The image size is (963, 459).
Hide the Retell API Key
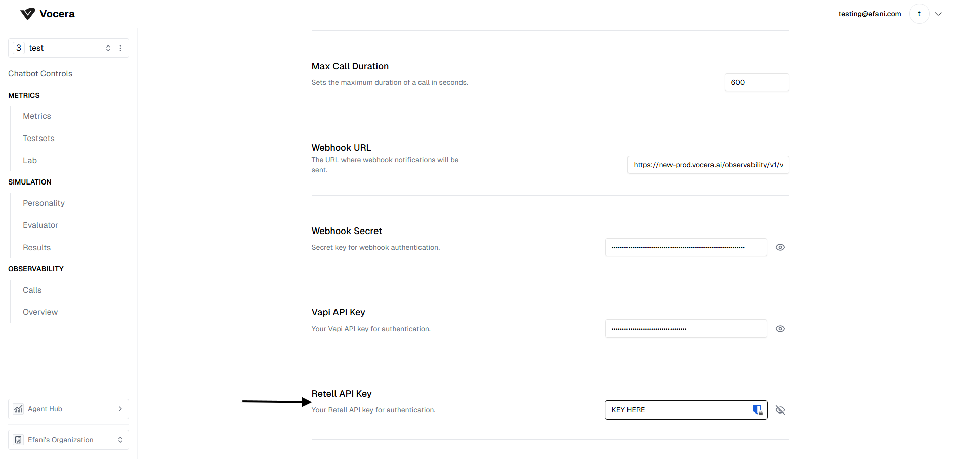pyautogui.click(x=780, y=410)
